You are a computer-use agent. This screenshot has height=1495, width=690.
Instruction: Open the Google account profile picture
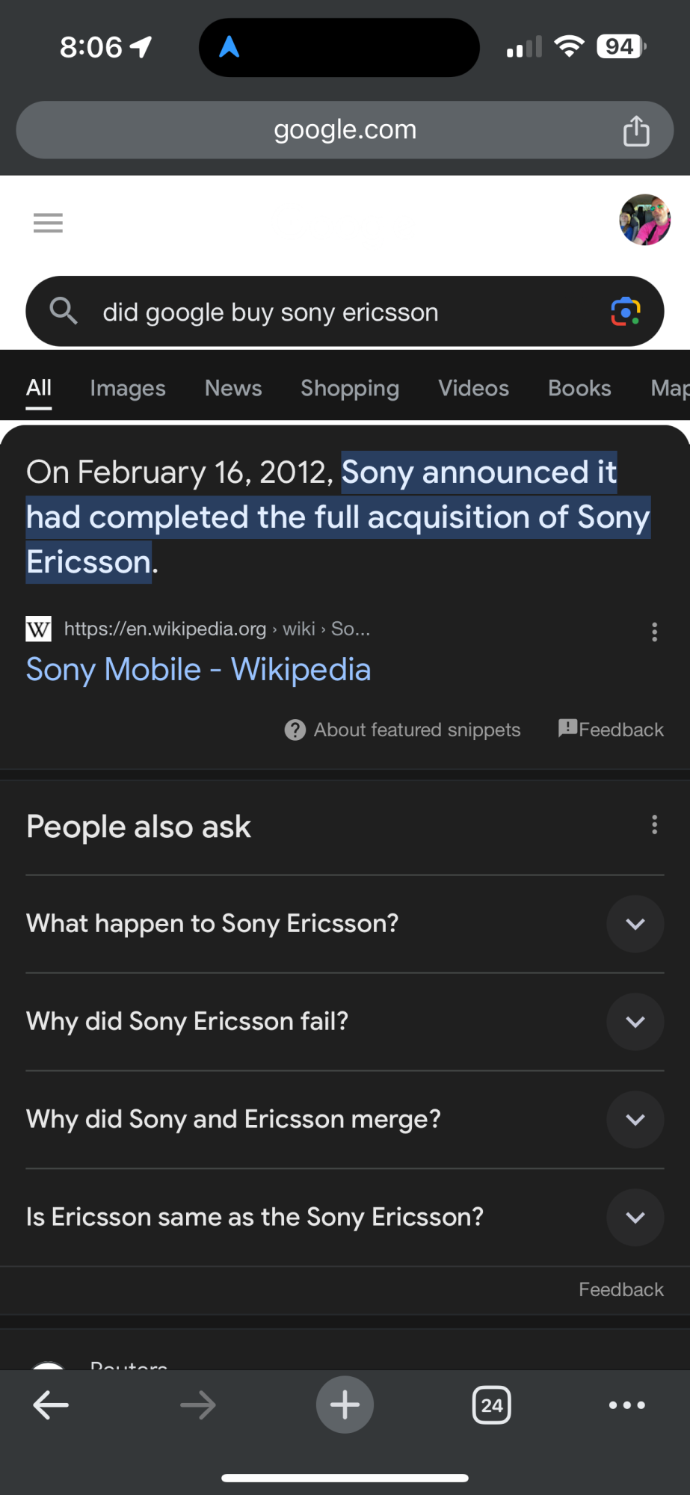pos(644,220)
